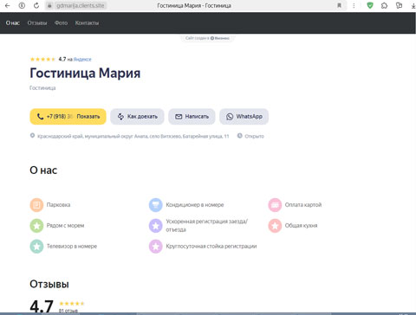Click the 'Написать' message button
Image resolution: width=416 pixels, height=315 pixels.
click(192, 117)
